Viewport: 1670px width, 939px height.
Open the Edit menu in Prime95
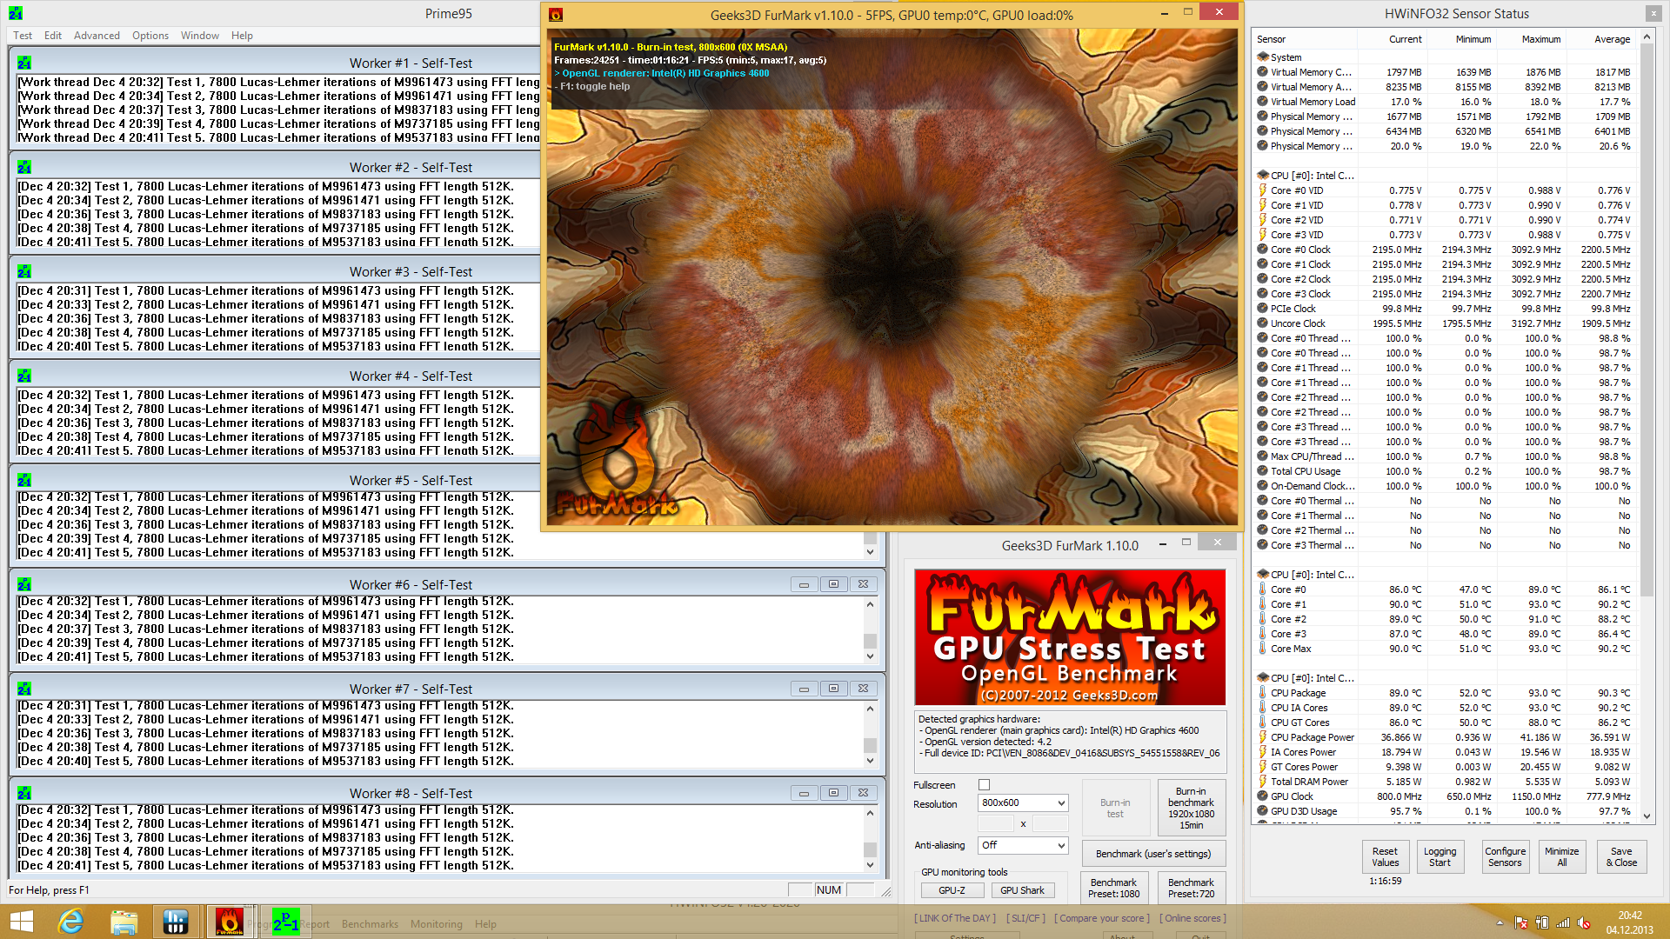coord(53,36)
